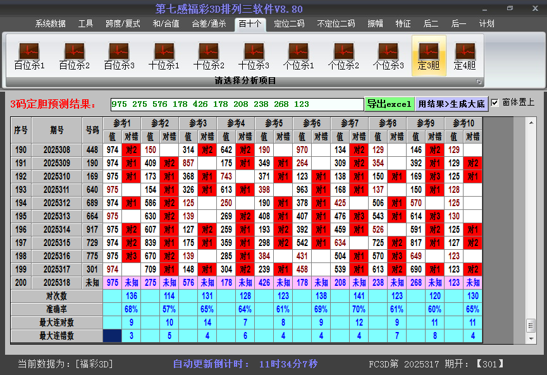Select the 百位杀2 analysis icon
Image resolution: width=547 pixels, height=375 pixels.
click(74, 56)
